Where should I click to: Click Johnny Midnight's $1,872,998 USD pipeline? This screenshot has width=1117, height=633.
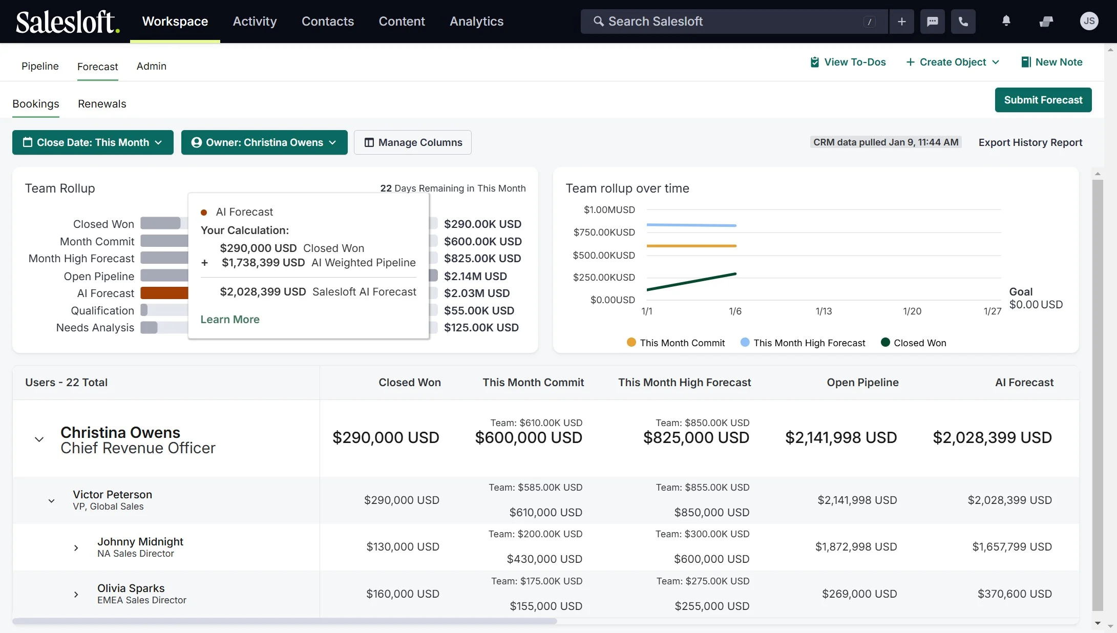pyautogui.click(x=856, y=547)
